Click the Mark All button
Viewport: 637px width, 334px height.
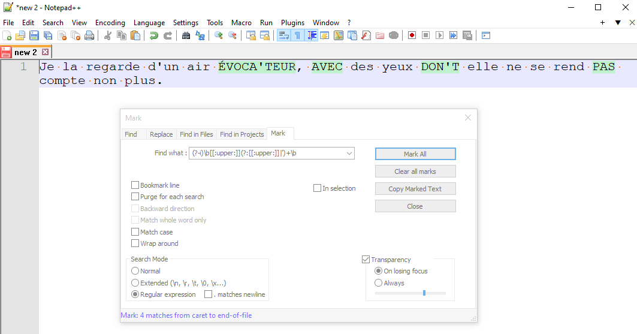pos(415,154)
